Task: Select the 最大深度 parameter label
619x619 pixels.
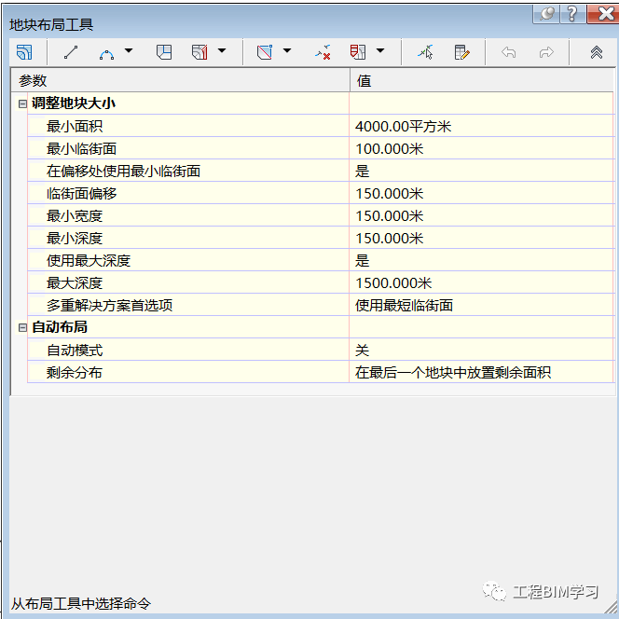Action: click(75, 283)
